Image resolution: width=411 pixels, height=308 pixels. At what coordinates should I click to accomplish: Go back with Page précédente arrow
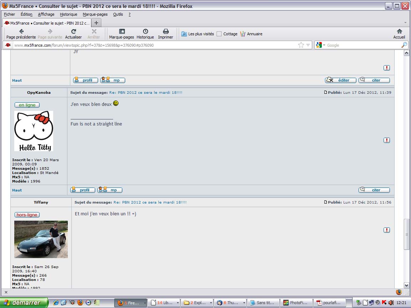21,34
